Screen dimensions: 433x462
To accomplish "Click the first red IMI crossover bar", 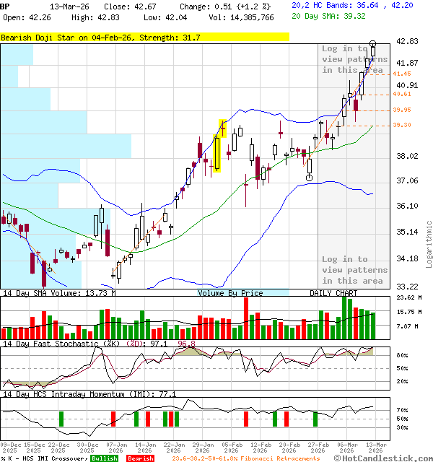I will (113, 419).
